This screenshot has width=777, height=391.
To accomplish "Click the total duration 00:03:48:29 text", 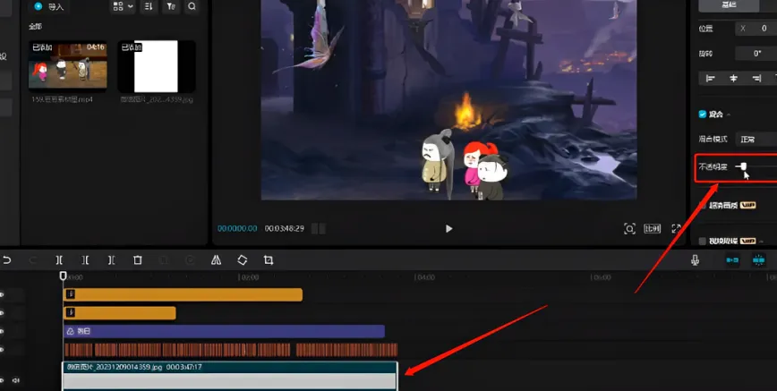I will tap(285, 228).
